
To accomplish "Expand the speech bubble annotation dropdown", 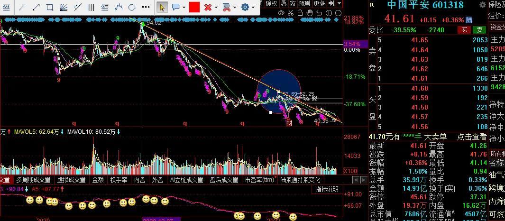I will pyautogui.click(x=184, y=8).
